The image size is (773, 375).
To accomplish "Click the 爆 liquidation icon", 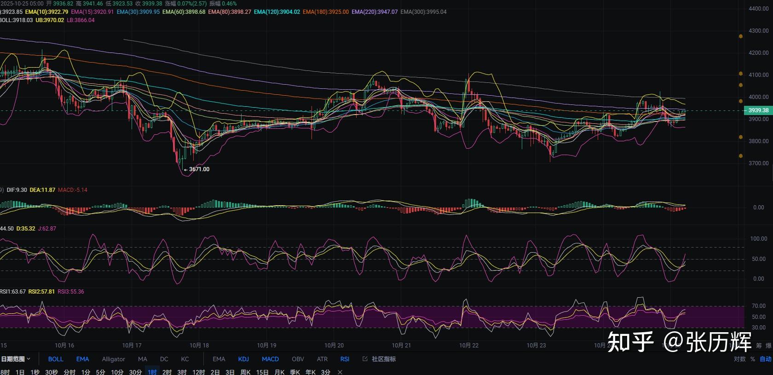I will pos(768,346).
